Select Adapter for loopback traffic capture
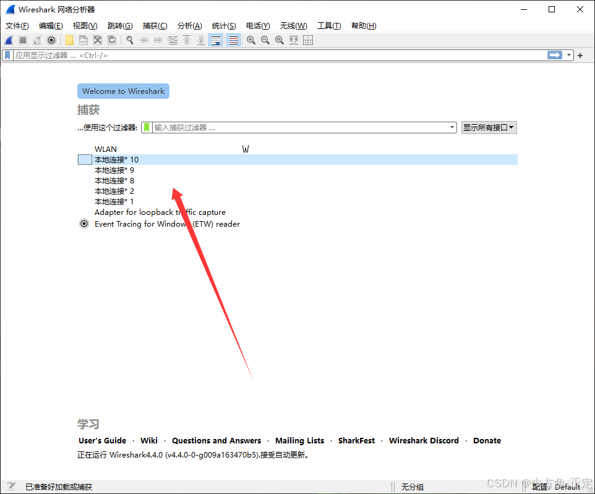The height and width of the screenshot is (494, 595). pos(297,212)
